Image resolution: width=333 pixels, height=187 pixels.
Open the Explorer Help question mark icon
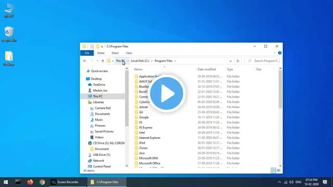[x=280, y=53]
